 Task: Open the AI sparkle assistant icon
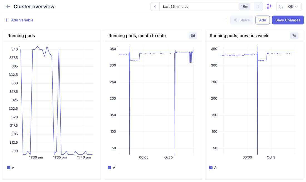(x=269, y=7)
